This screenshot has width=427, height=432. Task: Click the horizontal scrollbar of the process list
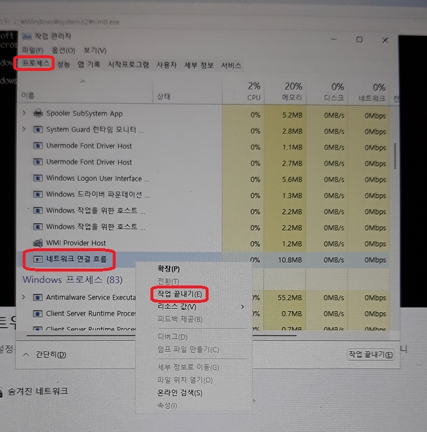(162, 335)
